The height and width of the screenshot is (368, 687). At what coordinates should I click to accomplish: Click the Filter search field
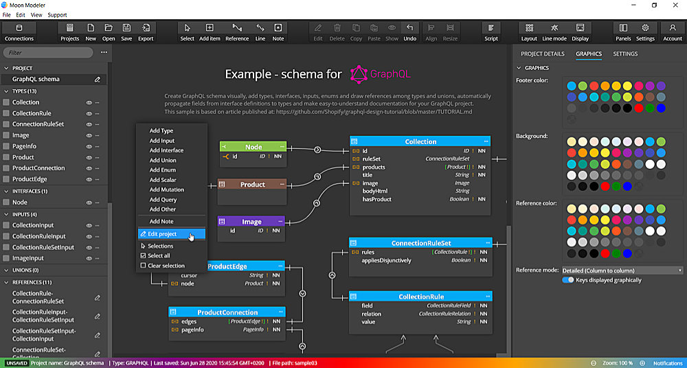pyautogui.click(x=48, y=52)
